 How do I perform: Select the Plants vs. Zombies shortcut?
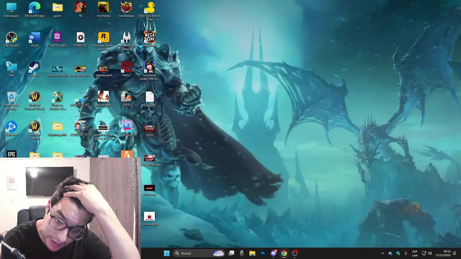(x=57, y=101)
